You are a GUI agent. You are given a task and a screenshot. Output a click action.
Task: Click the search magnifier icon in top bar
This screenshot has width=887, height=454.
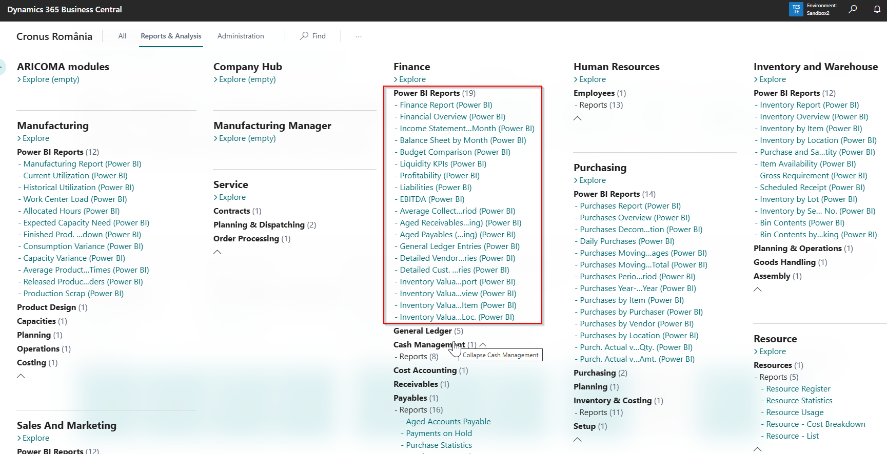tap(853, 9)
